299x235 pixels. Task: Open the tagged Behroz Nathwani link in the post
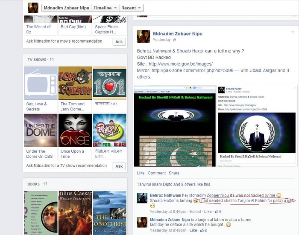point(154,51)
